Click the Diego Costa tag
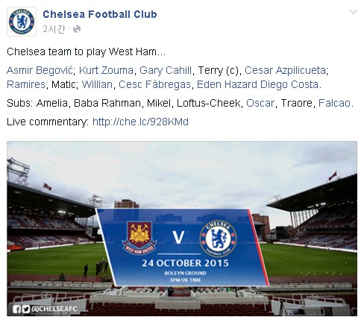361x320 pixels. click(x=289, y=84)
